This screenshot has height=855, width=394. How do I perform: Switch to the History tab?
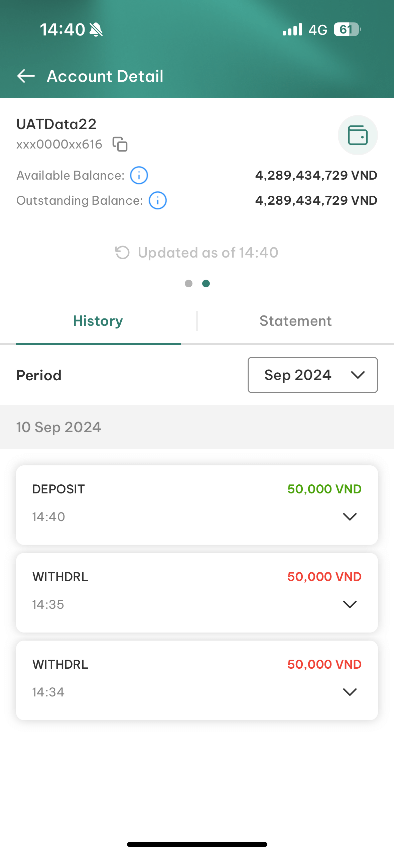(x=98, y=321)
